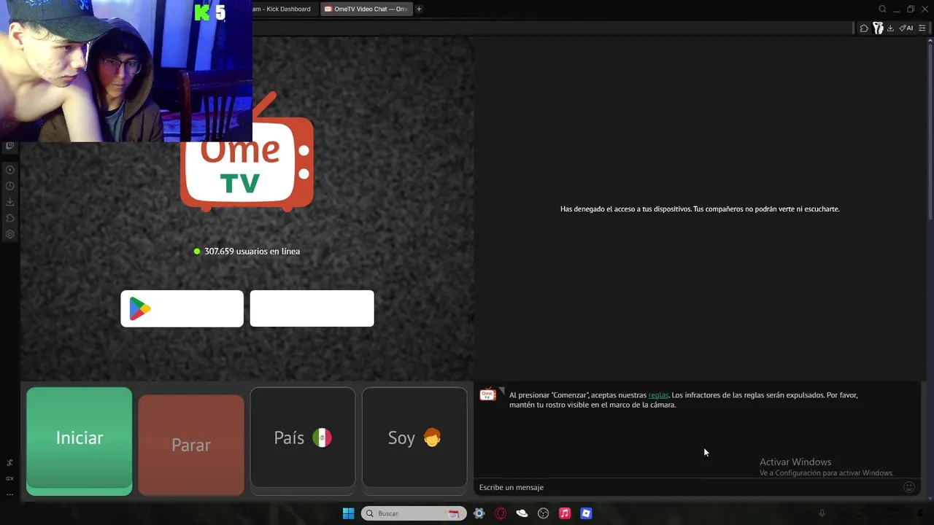Image resolution: width=934 pixels, height=525 pixels.
Task: Open the sidebar three-dots menu
Action: point(9,494)
